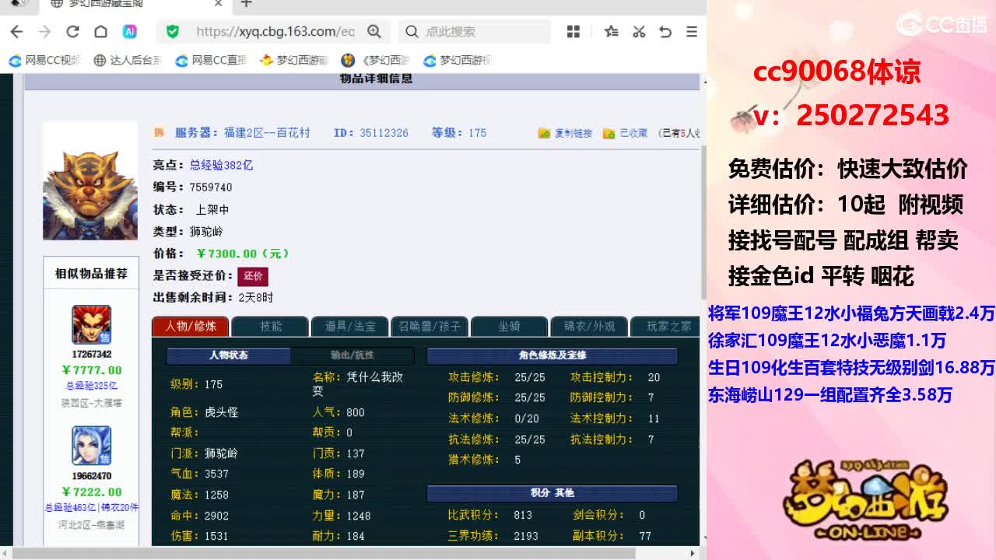This screenshot has width=996, height=560.
Task: Click the price ¥7300.00（元）
Action: click(x=244, y=254)
